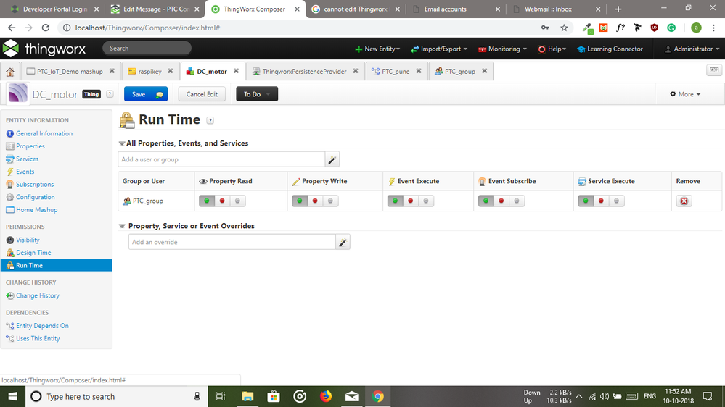Screen dimensions: 725x407
Task: Click the Grammarly extension icon
Action: [x=671, y=28]
